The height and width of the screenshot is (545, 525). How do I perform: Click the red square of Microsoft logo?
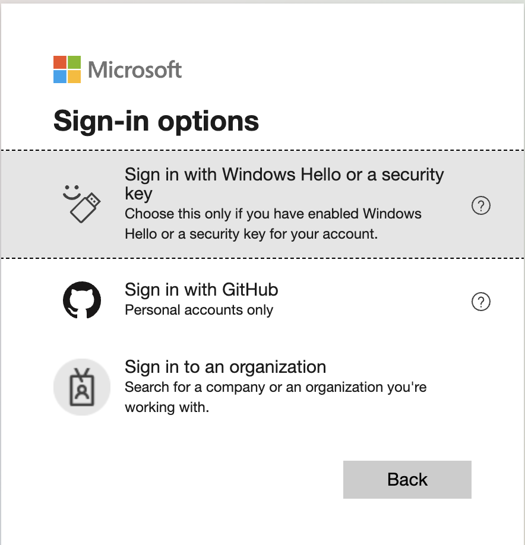pos(59,62)
